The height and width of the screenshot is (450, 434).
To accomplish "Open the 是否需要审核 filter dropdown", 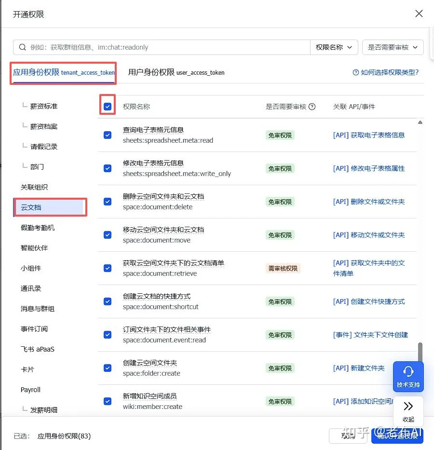I will pyautogui.click(x=393, y=47).
